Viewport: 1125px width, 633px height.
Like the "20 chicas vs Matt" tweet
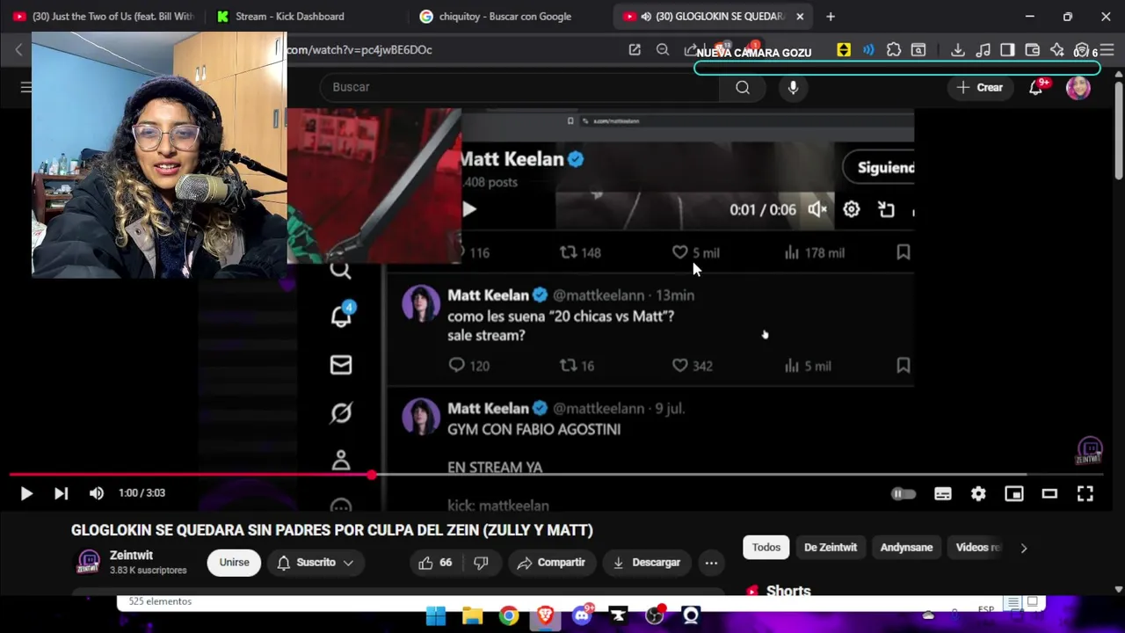[x=680, y=366]
